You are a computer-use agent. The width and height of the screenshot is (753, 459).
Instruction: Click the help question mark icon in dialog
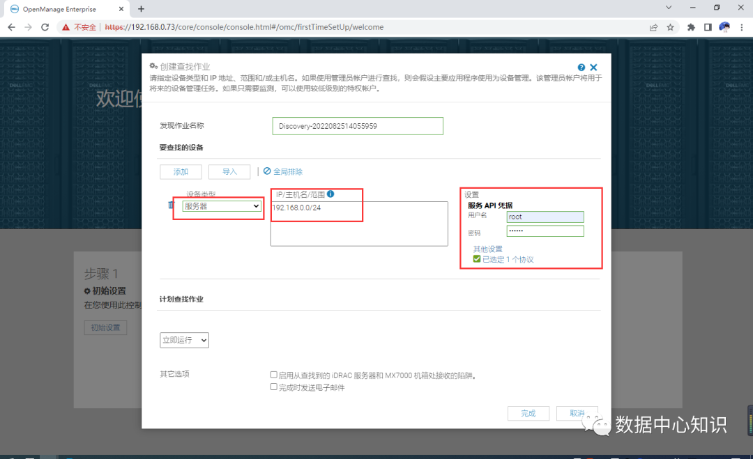point(581,68)
